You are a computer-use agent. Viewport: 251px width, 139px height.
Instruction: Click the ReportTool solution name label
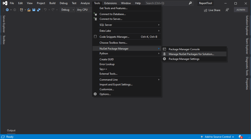click(x=206, y=3)
